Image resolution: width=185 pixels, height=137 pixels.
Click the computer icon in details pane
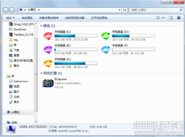click(x=11, y=130)
